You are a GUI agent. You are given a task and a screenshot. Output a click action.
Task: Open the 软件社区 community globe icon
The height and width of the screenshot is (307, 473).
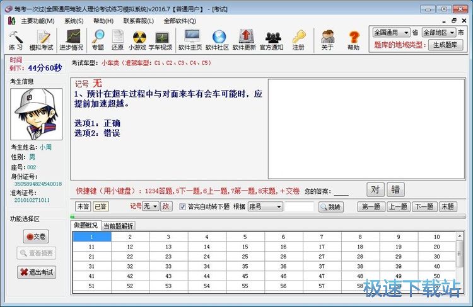click(x=217, y=40)
